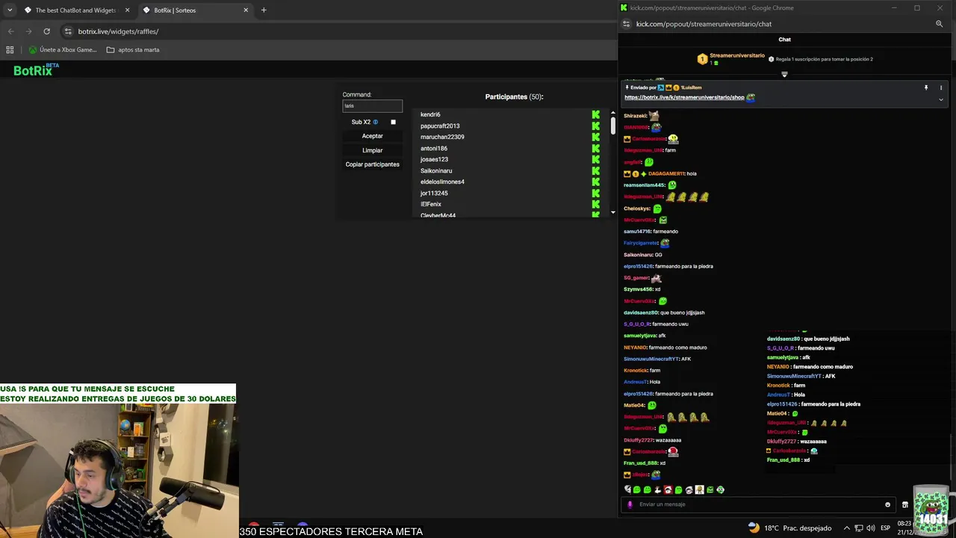
Task: Click the Limpiar button
Action: [372, 150]
